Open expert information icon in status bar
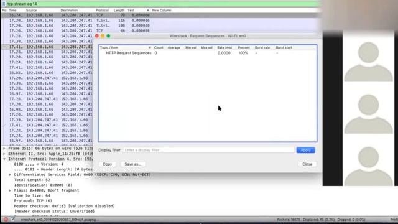The width and height of the screenshot is (398, 224). 6,219
